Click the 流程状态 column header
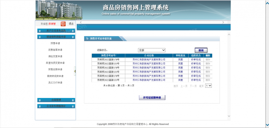Screen dimensions: 269x128 [x=196, y=56]
